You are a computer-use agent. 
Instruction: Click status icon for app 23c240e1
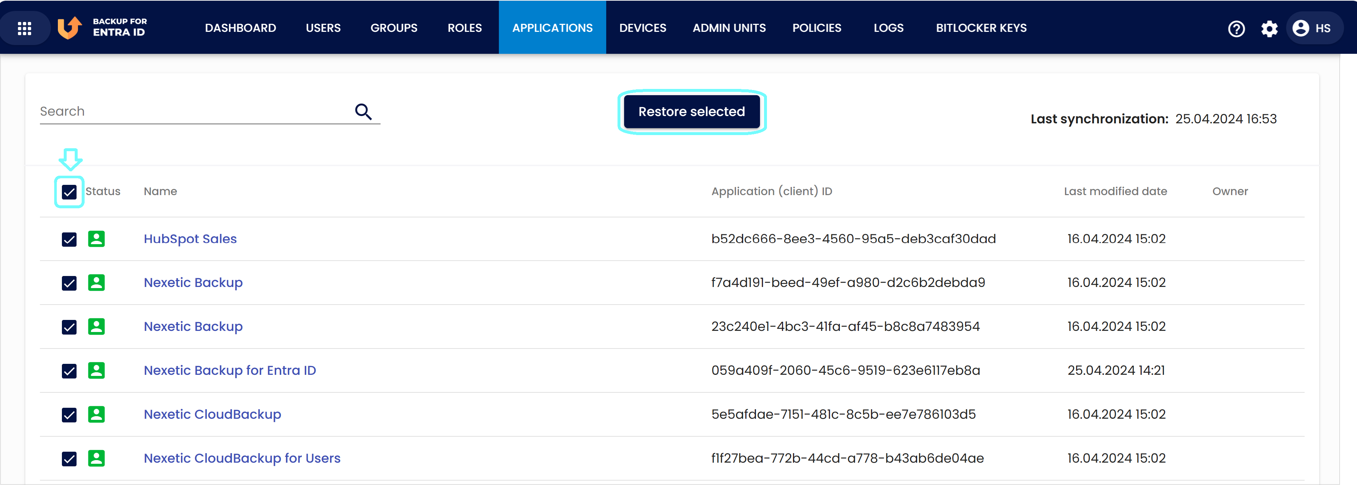[96, 326]
